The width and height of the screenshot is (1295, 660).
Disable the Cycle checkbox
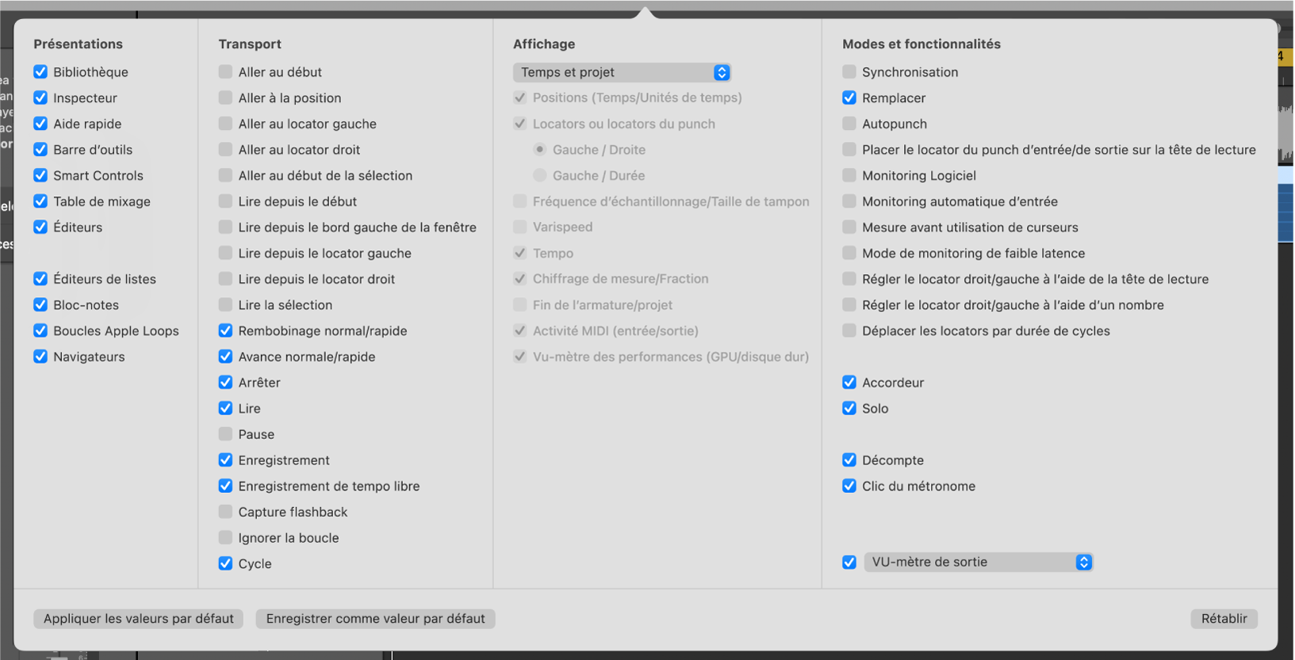[226, 563]
